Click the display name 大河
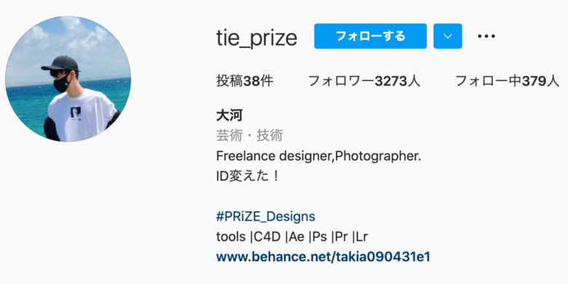 [x=229, y=116]
